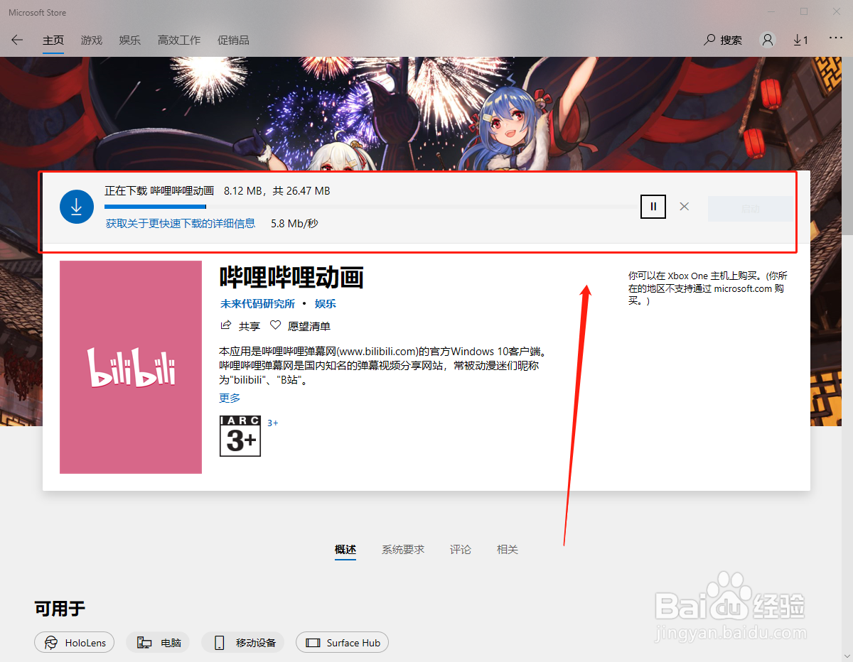Open the user account icon
The width and height of the screenshot is (853, 662).
click(x=768, y=40)
